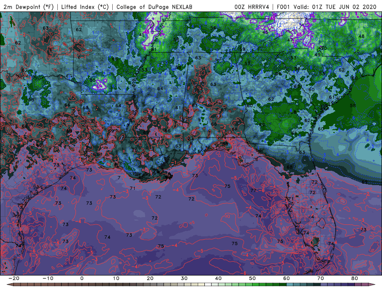Click the '49' dewpoint value on the map
Screen dimensions: 382x287
(317, 55)
